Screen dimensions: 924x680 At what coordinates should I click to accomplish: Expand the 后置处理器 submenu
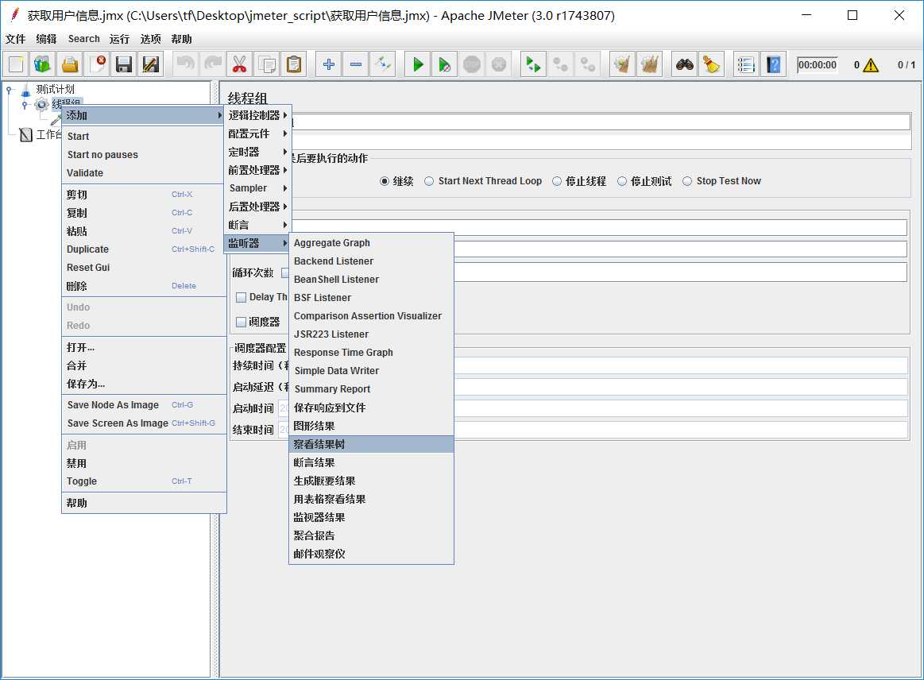[257, 207]
